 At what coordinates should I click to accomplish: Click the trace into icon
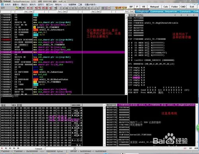coord(43,8)
